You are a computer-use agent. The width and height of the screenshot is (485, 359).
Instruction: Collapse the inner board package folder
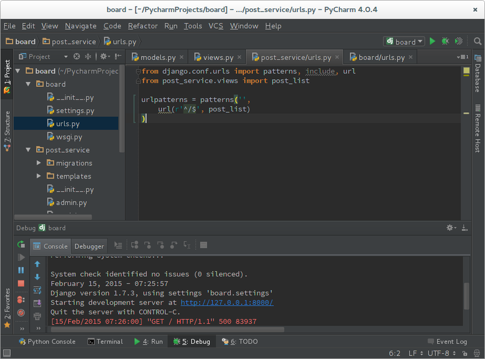(x=28, y=84)
